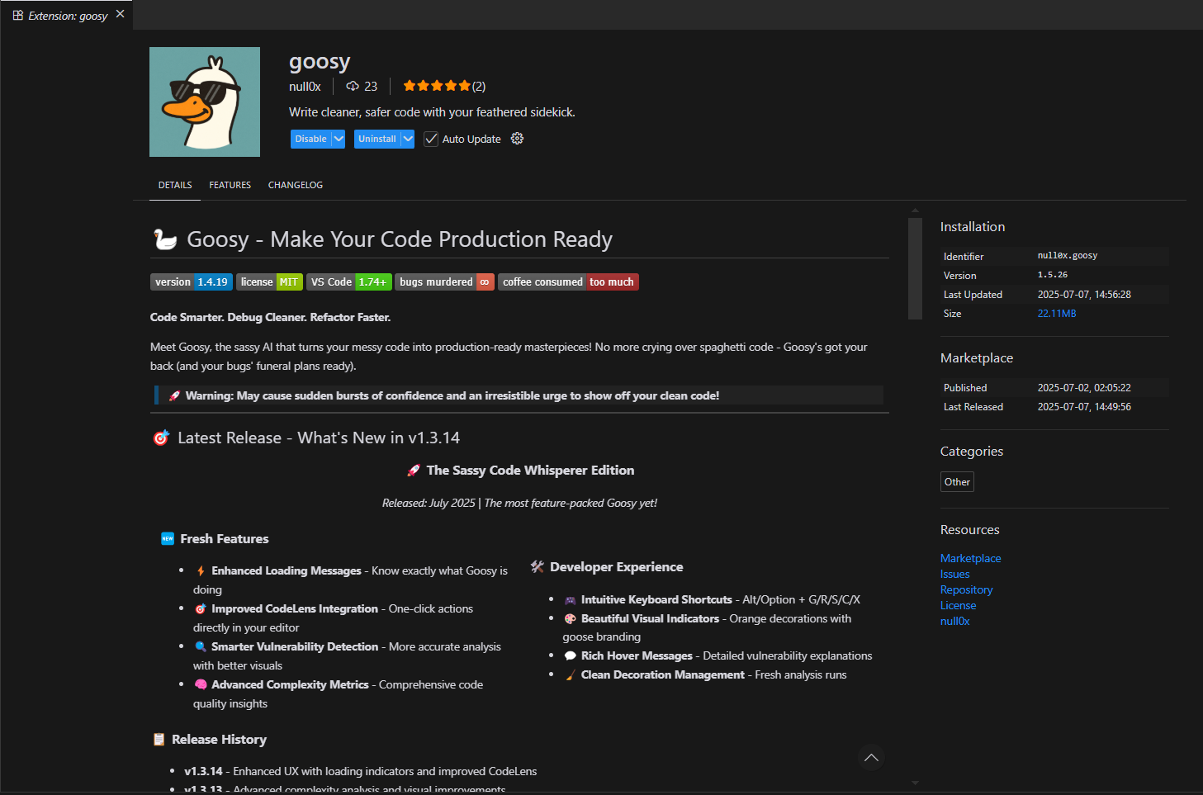Click the Installation section heading
1203x795 pixels.
coord(973,226)
